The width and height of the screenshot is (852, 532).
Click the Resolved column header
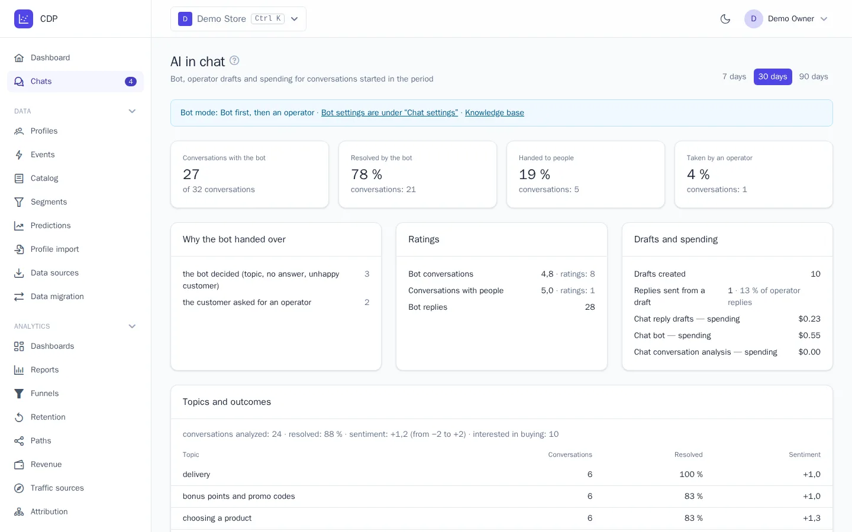pyautogui.click(x=689, y=455)
